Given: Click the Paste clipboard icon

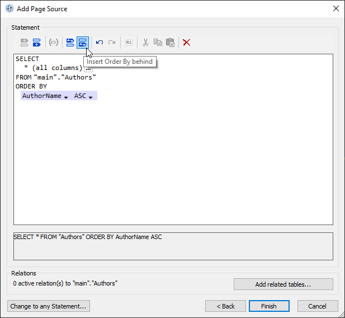Looking at the screenshot, I should coord(170,43).
